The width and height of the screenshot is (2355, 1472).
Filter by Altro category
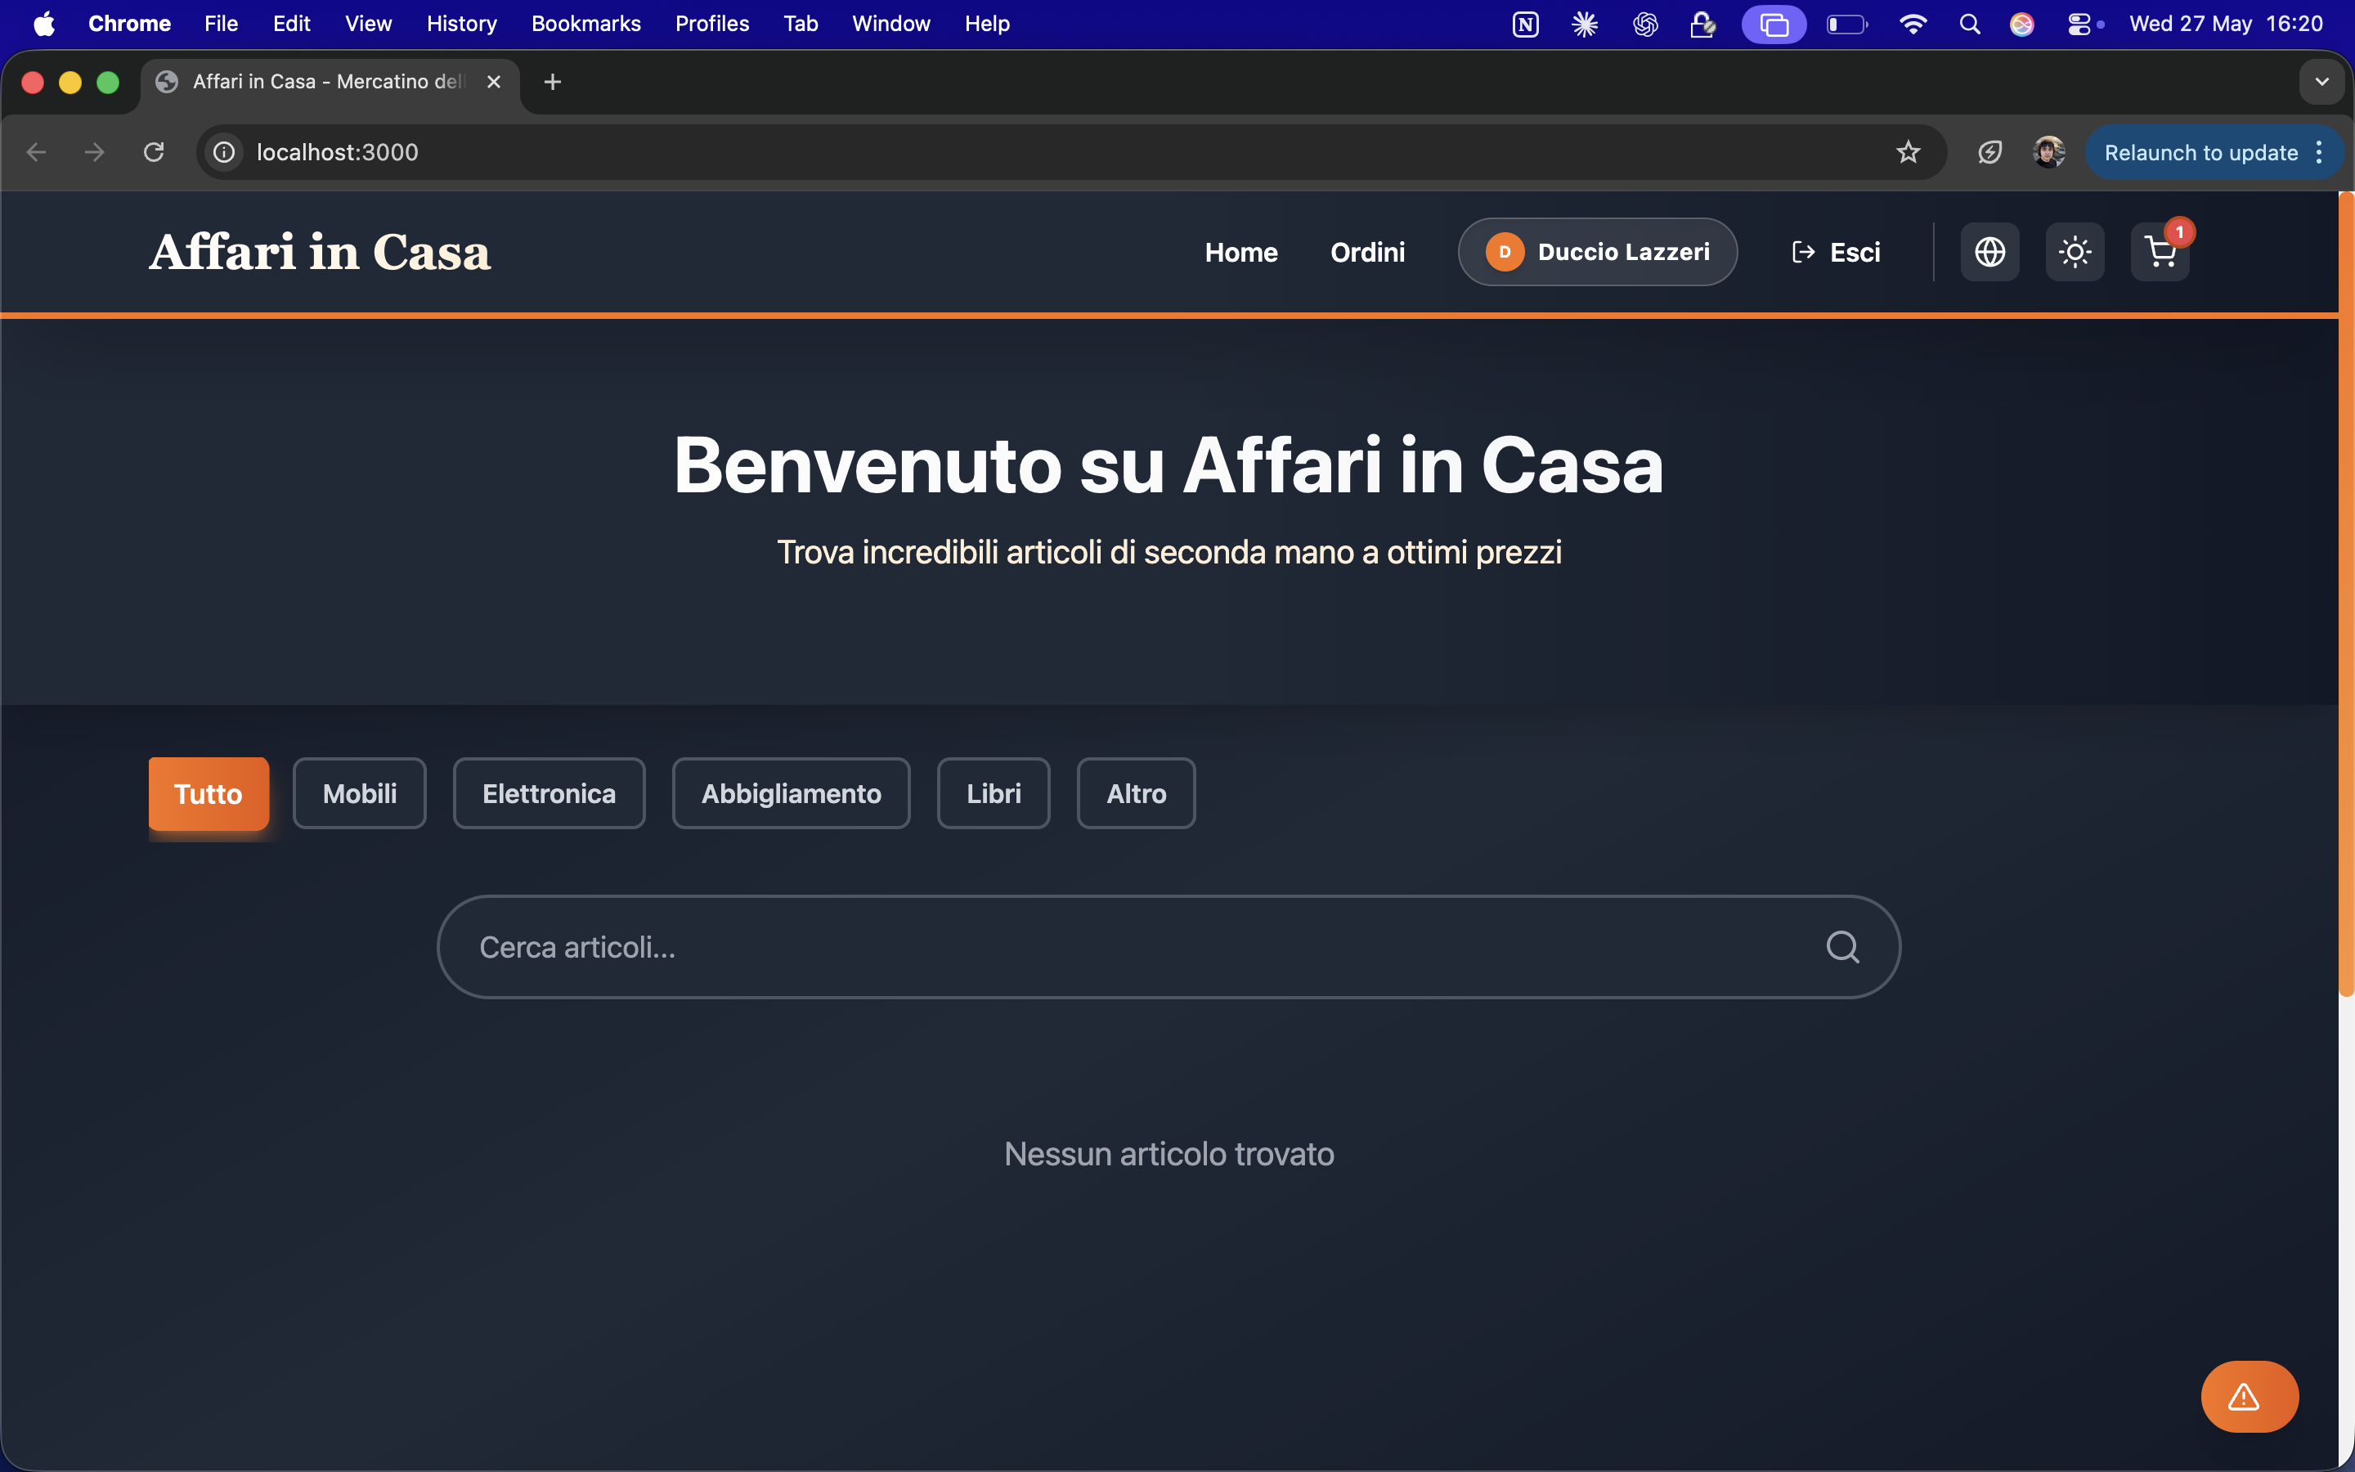pos(1136,793)
